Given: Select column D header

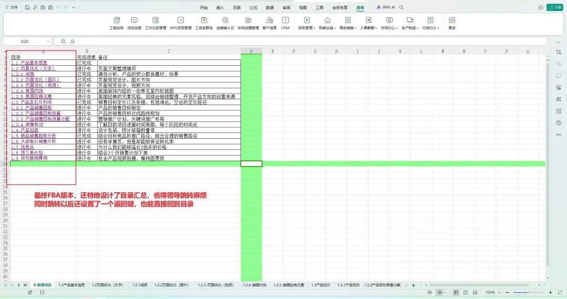Looking at the screenshot, I should [x=251, y=51].
